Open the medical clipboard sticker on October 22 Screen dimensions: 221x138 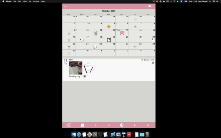pos(152,40)
